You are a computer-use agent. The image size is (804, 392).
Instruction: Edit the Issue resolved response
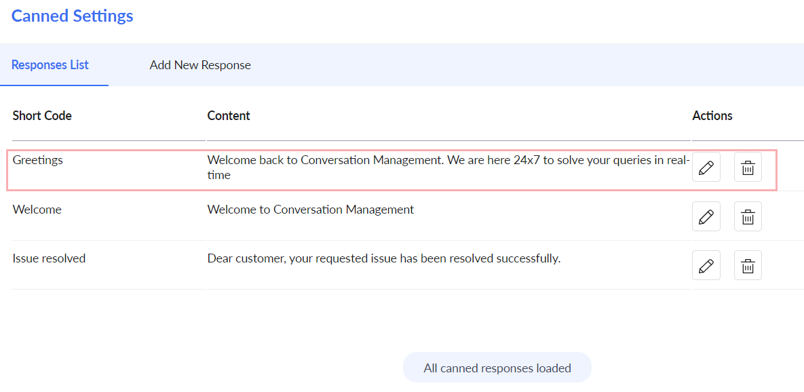point(706,265)
